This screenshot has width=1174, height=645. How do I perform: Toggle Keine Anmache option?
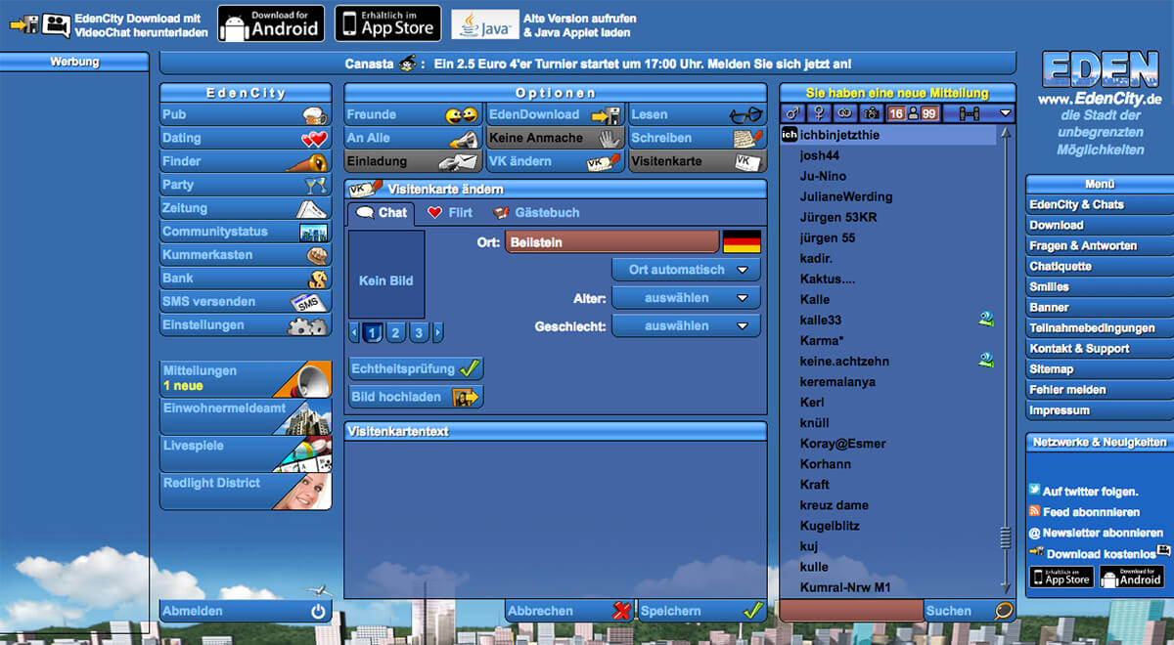click(x=556, y=138)
